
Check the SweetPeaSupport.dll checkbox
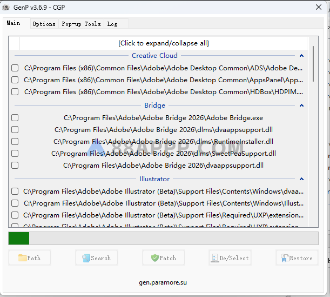tap(15, 154)
